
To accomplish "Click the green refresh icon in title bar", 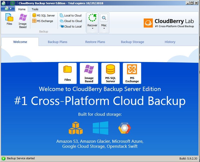I will (x=12, y=3).
